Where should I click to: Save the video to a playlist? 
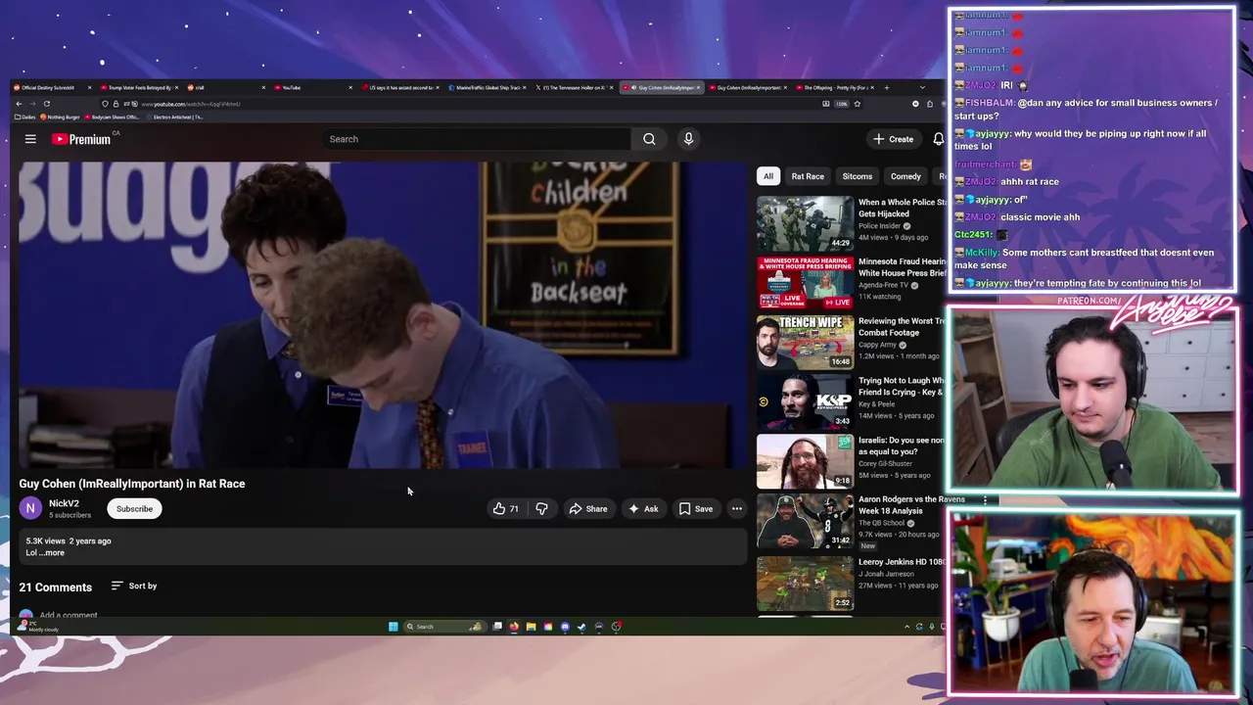point(696,509)
